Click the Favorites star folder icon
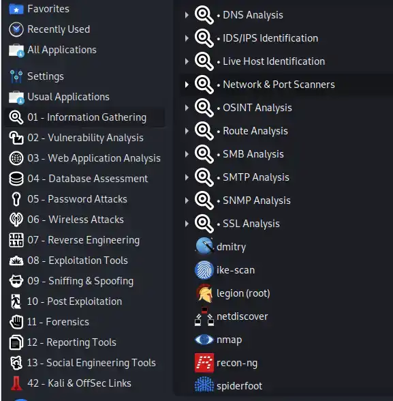 [x=16, y=9]
